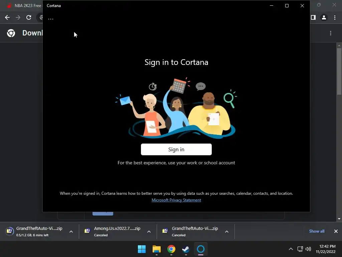Image resolution: width=342 pixels, height=257 pixels.
Task: Close the Cortana window
Action: coord(302,6)
